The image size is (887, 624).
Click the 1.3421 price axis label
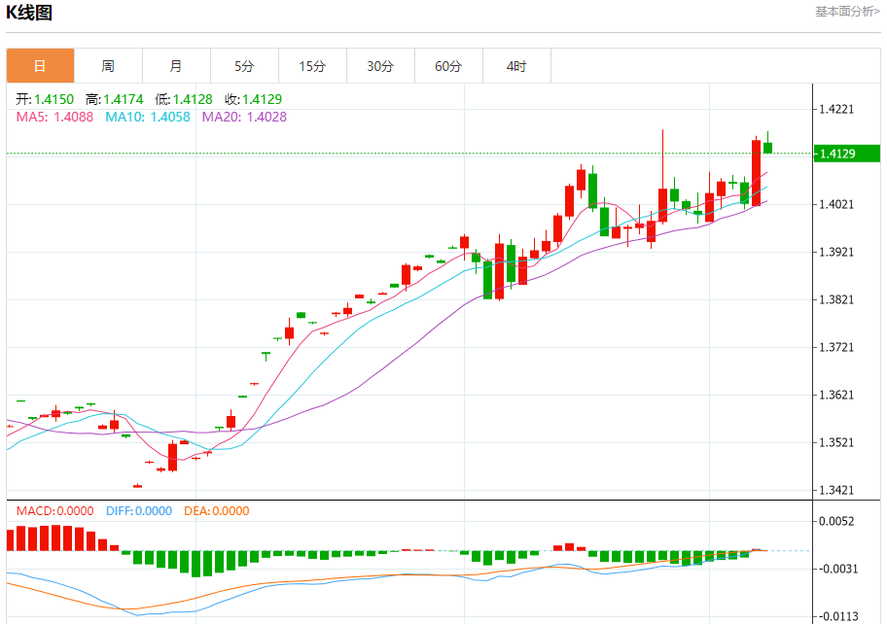coord(836,490)
